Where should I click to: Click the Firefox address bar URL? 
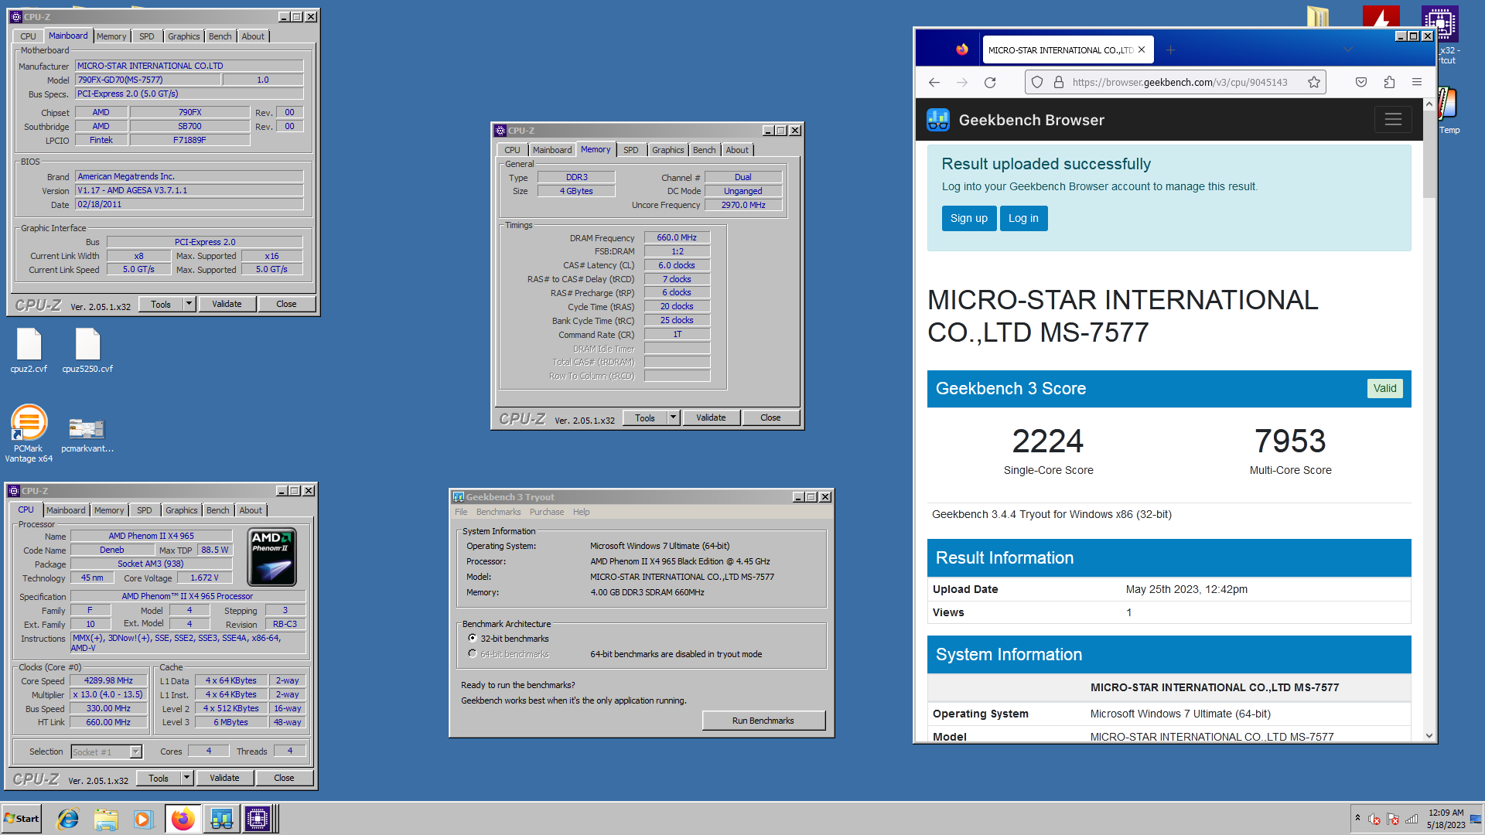[1179, 83]
